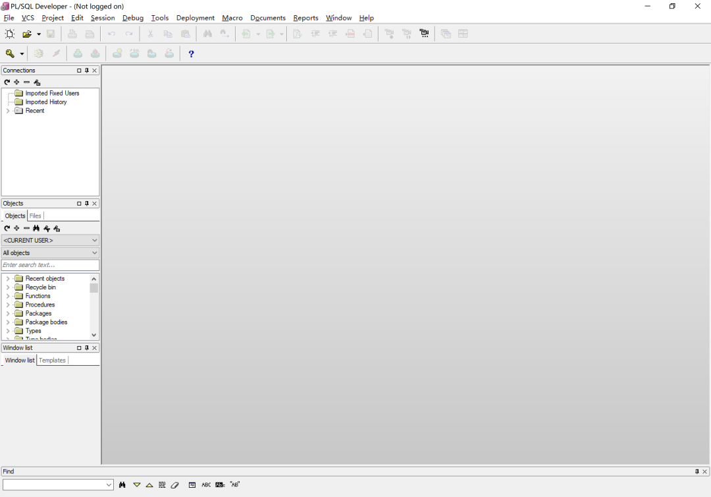This screenshot has height=497, width=711.
Task: Click the minus icon in Objects toolbar
Action: click(27, 228)
